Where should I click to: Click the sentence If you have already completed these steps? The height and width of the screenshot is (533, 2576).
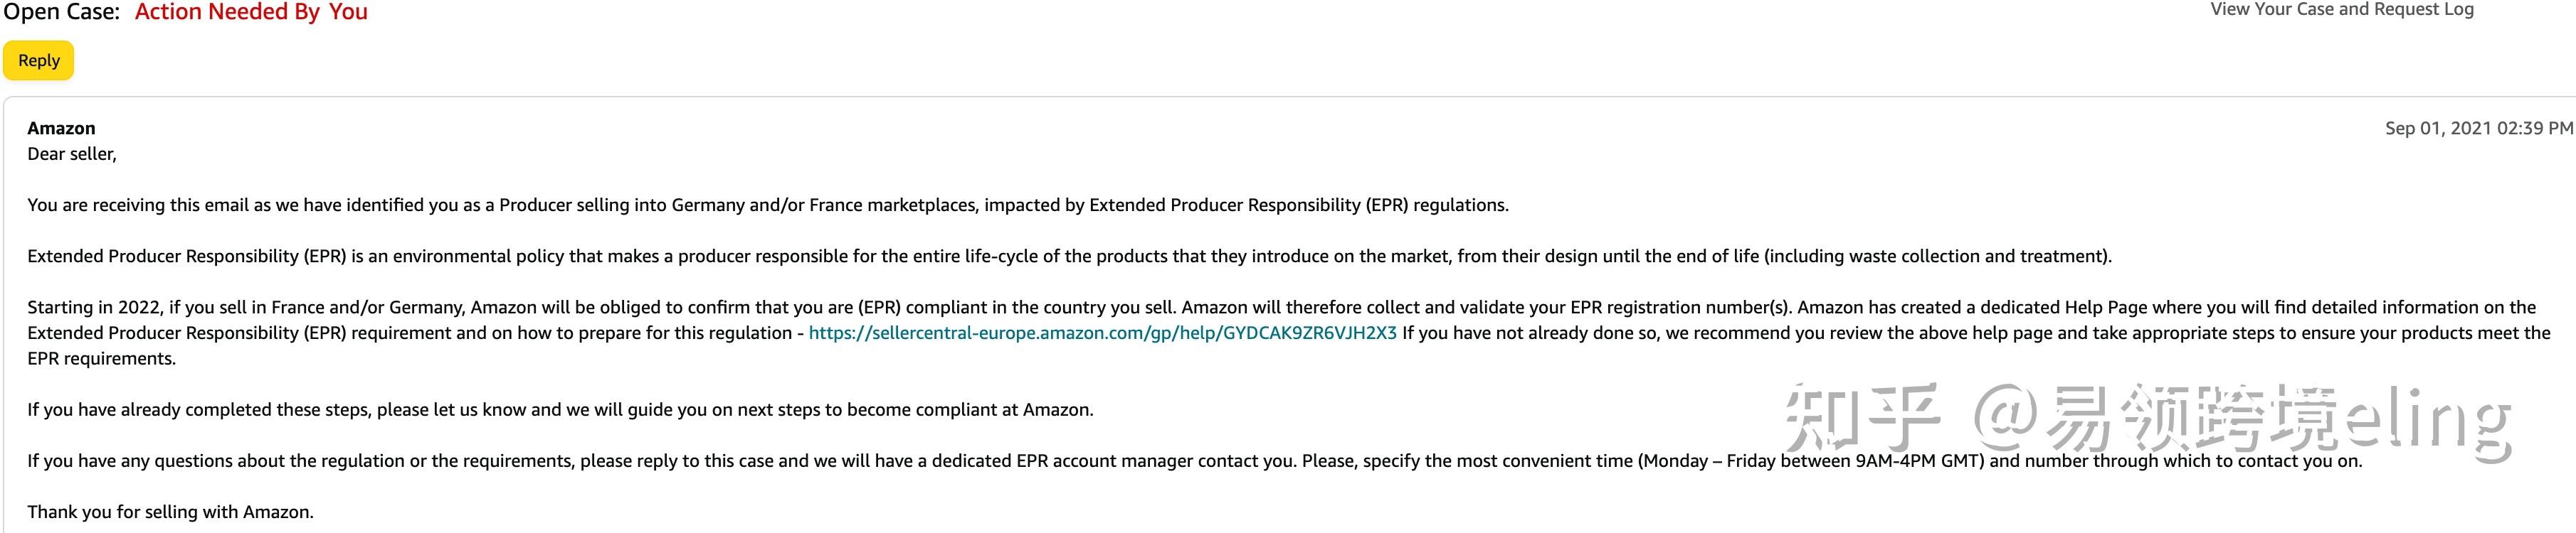560,409
